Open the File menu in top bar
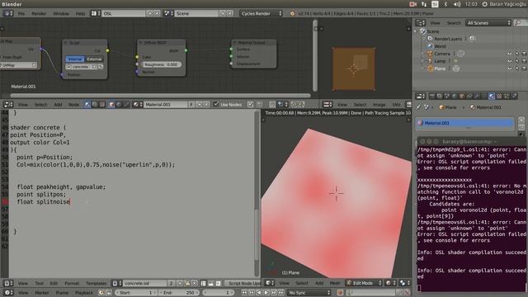Viewport: 528px width, 297px height. pos(21,13)
